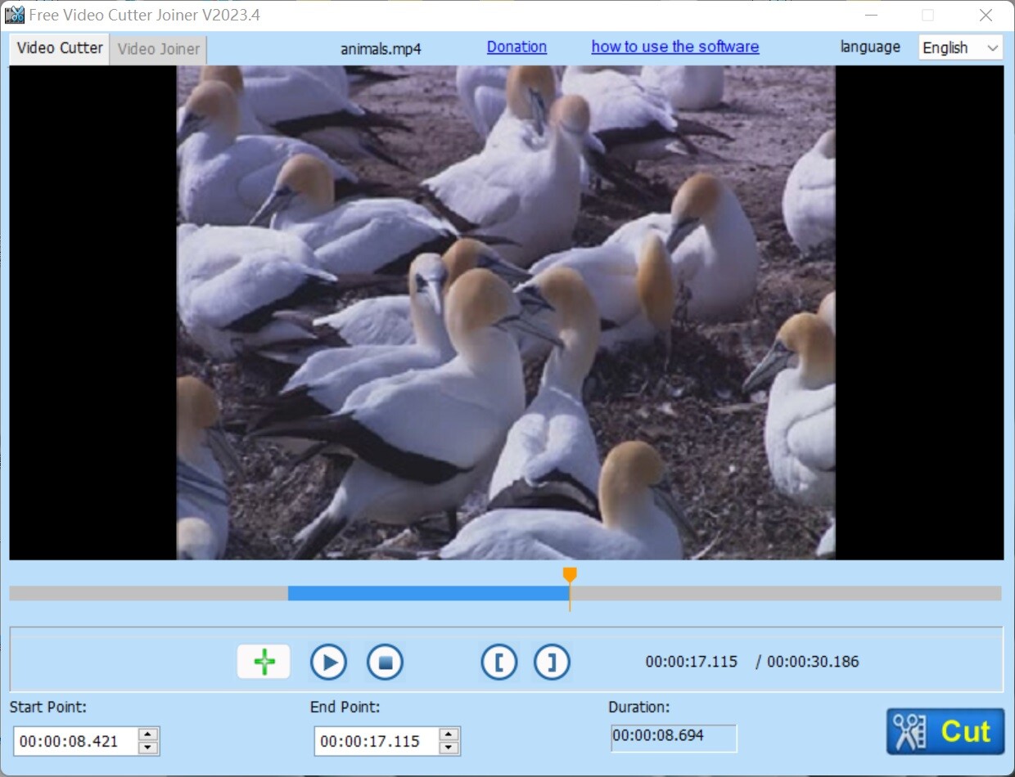Click the Start Point time input field
Screen dimensions: 1015x777
[x=75, y=741]
